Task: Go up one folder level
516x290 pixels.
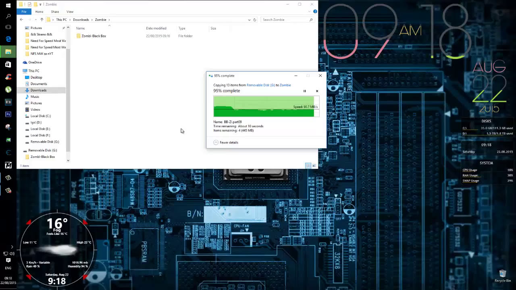Action: click(42, 19)
